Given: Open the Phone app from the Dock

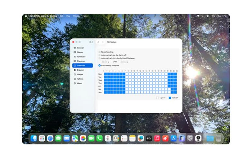Looking at the screenshot, I should click(100, 138).
